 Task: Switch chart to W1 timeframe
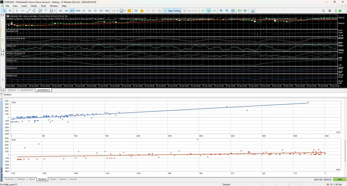point(101,11)
